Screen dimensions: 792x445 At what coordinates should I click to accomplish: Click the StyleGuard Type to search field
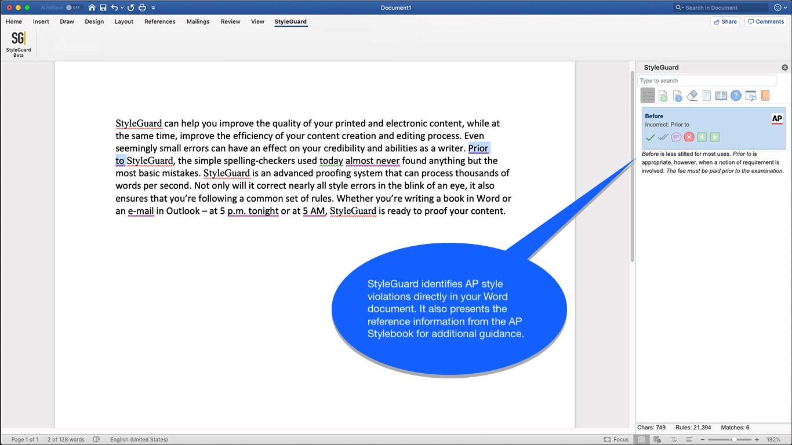[x=707, y=81]
